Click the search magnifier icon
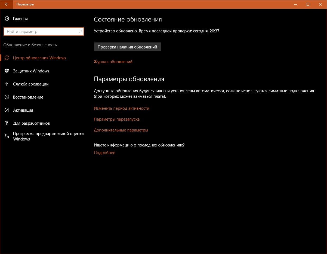327x254 pixels. (x=80, y=32)
